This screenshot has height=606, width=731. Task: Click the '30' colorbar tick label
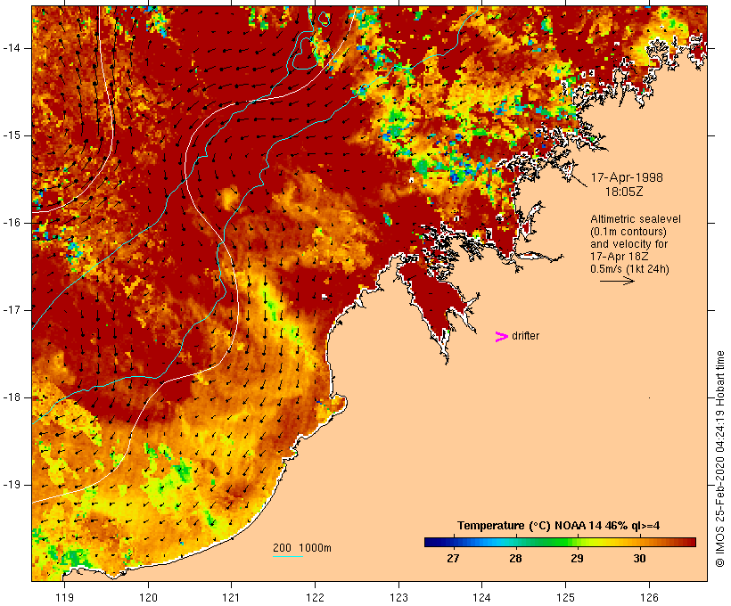640,559
